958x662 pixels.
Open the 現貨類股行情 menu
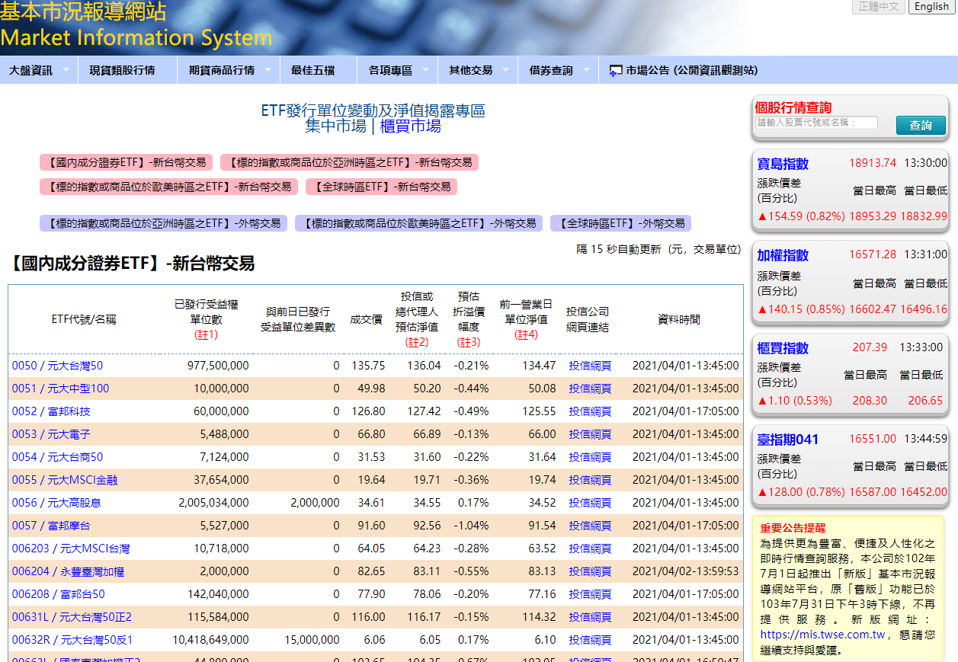coord(122,70)
